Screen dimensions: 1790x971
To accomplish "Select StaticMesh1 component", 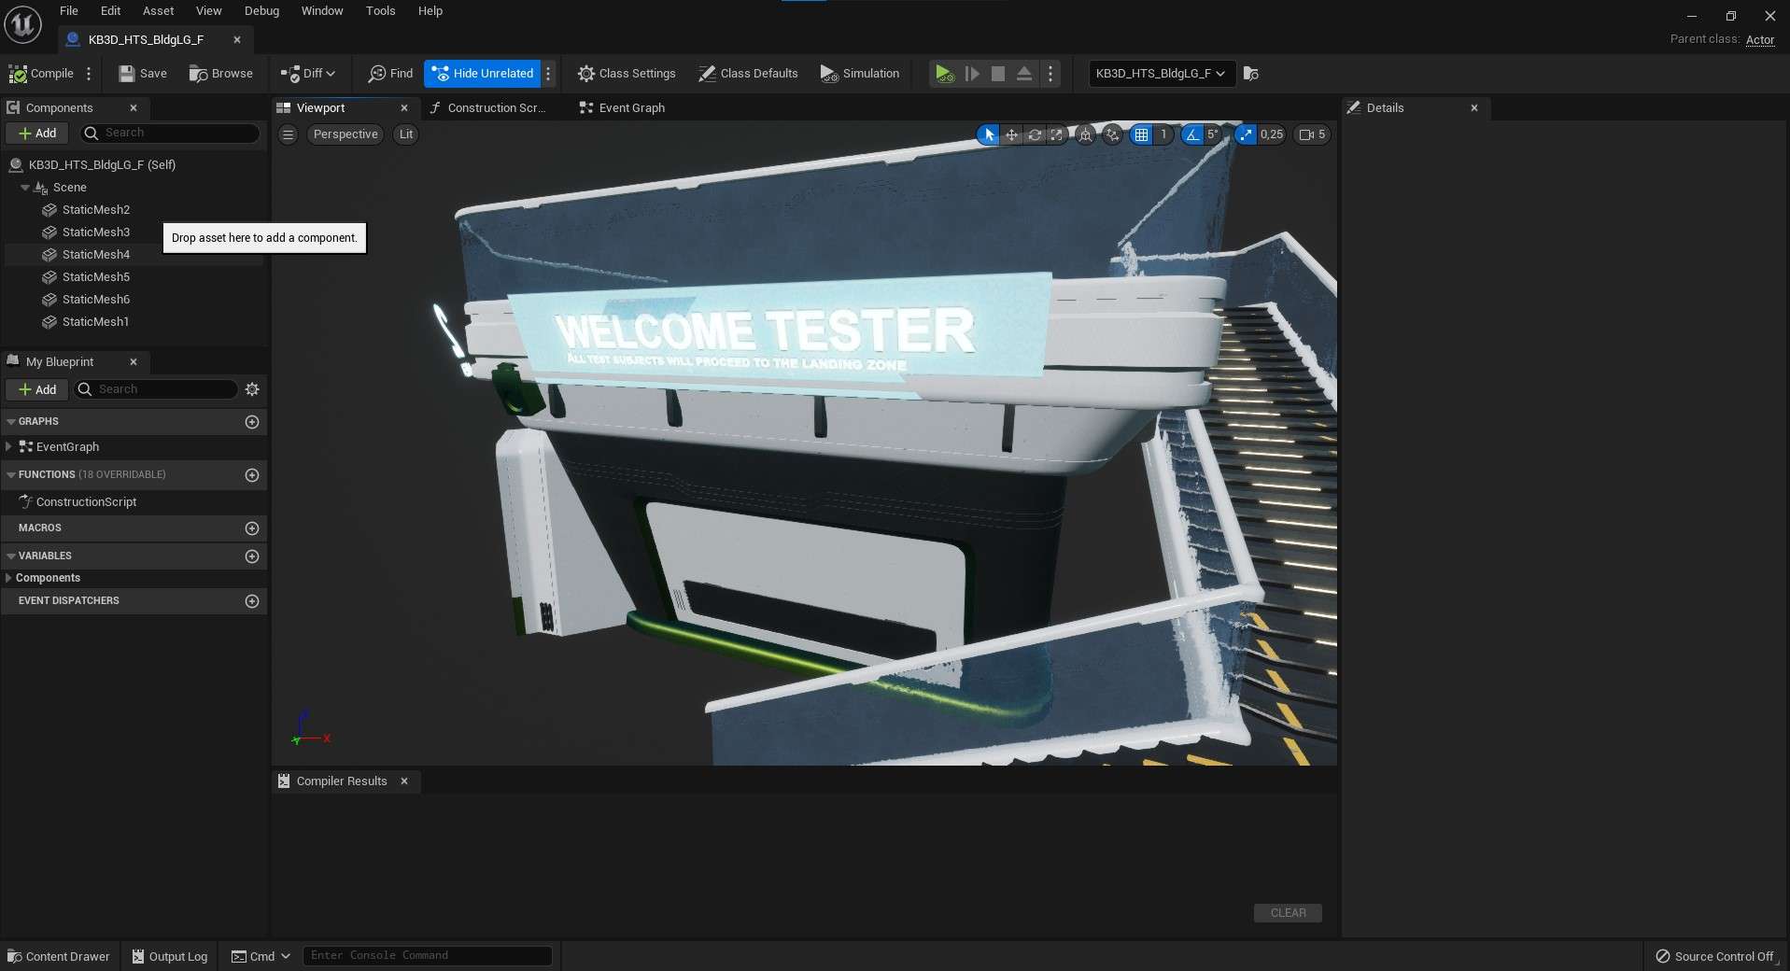I will click(x=96, y=322).
